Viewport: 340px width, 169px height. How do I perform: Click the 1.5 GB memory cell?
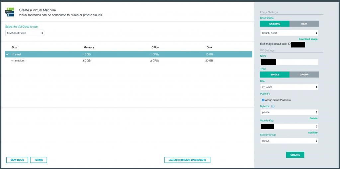point(87,54)
